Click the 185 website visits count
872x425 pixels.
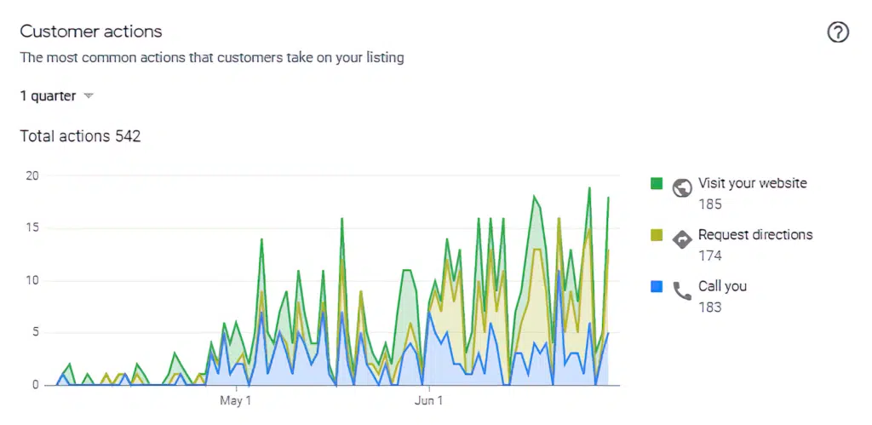(709, 204)
